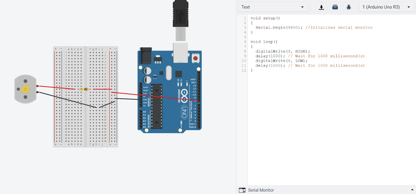Click the Serial Monitor window icon
Viewport: 416px width, 194px height.
pyautogui.click(x=242, y=190)
